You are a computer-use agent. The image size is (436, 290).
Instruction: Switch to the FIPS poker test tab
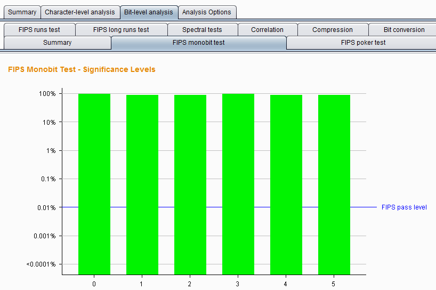coord(363,43)
